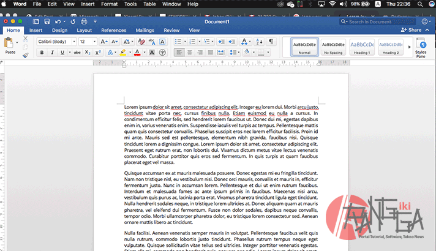
Task: Open the font size dropdown
Action: pyautogui.click(x=86, y=42)
